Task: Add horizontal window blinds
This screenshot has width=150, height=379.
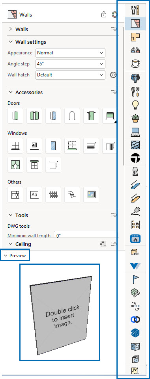Action: point(91,146)
